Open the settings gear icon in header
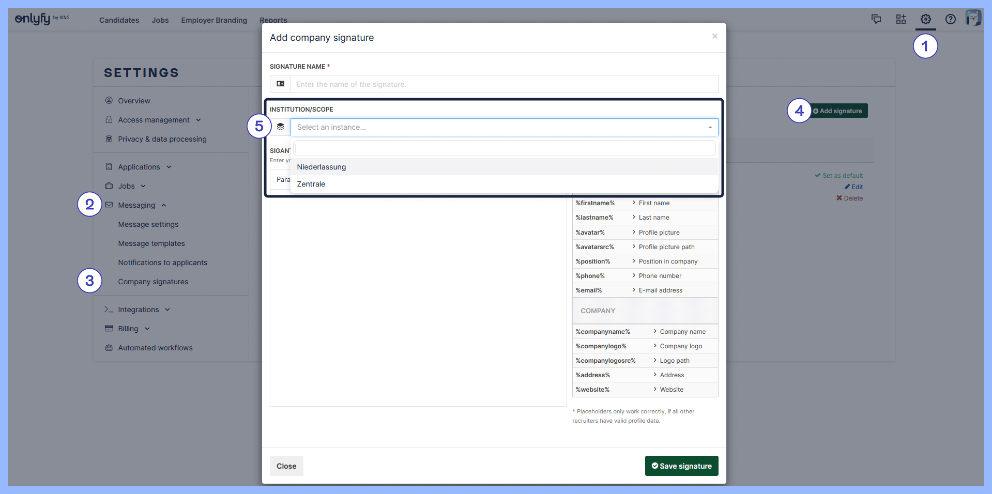 coord(925,19)
